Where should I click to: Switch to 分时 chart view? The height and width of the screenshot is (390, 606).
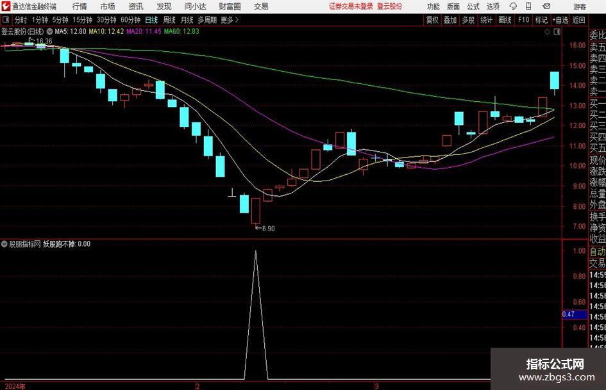pos(21,20)
